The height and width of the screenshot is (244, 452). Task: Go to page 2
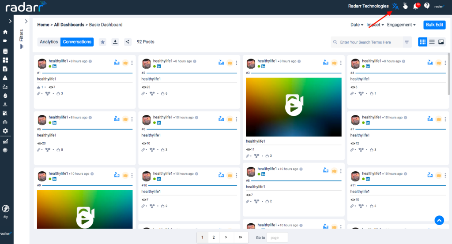(x=214, y=237)
